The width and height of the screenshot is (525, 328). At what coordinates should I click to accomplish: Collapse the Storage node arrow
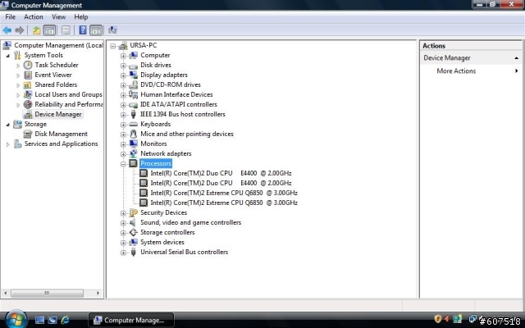click(x=7, y=125)
